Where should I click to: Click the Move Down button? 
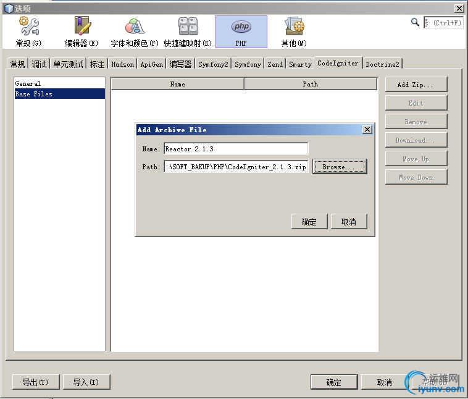tap(416, 177)
